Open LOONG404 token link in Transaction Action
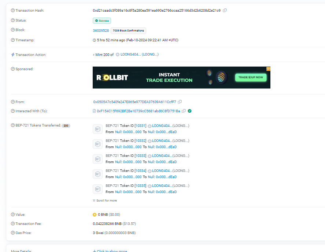Screen dimensions: 325x252 point(140,54)
